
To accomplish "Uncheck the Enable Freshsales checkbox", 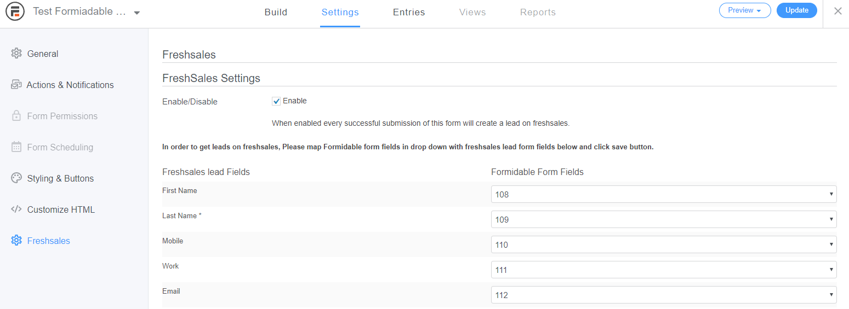I will point(276,101).
